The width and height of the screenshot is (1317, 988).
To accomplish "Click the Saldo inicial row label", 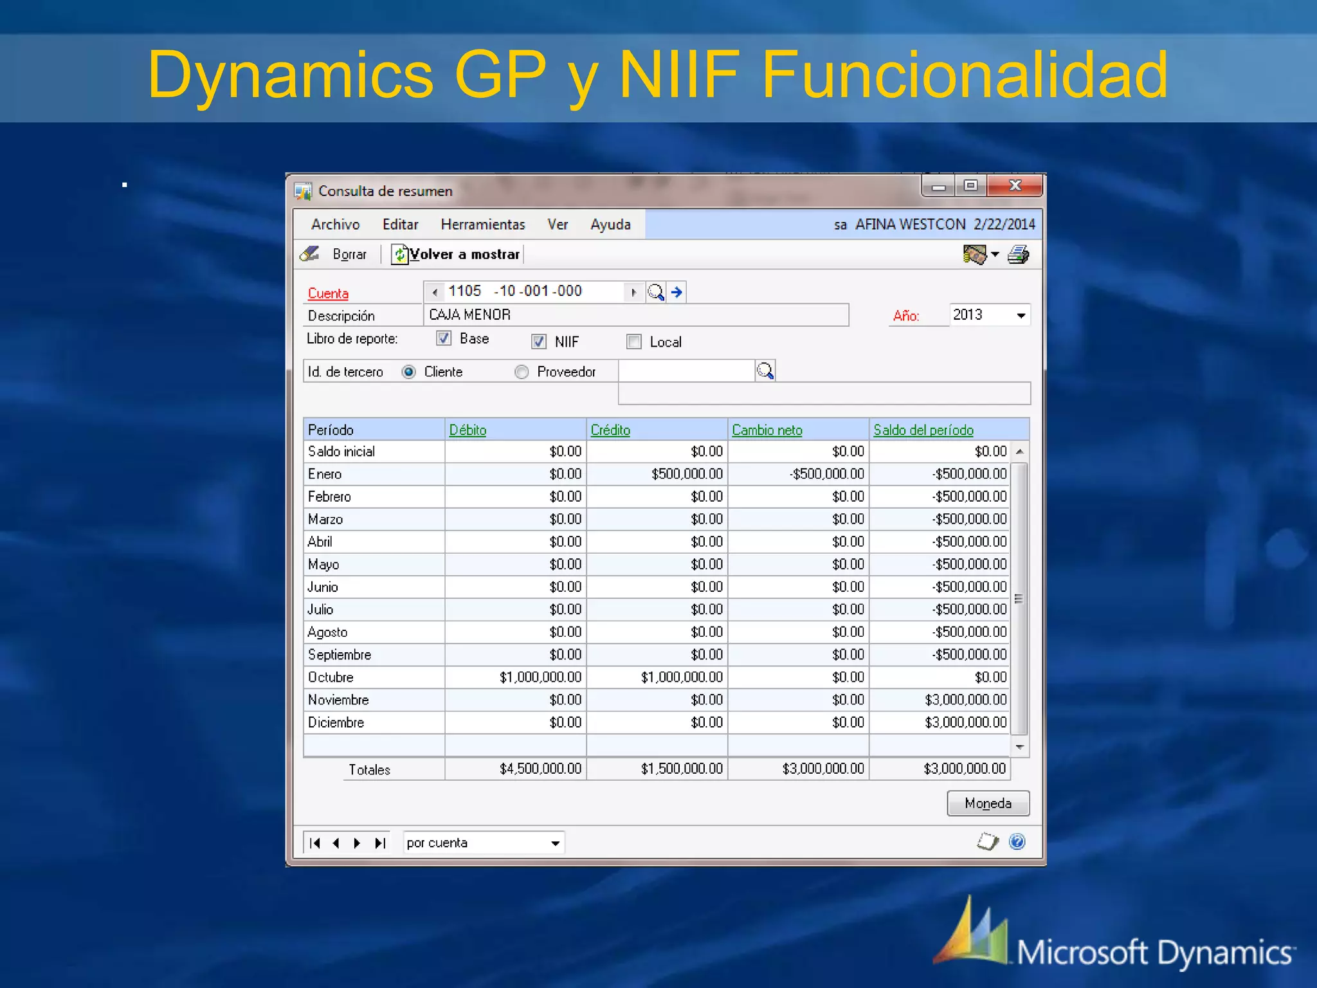I will 341,452.
